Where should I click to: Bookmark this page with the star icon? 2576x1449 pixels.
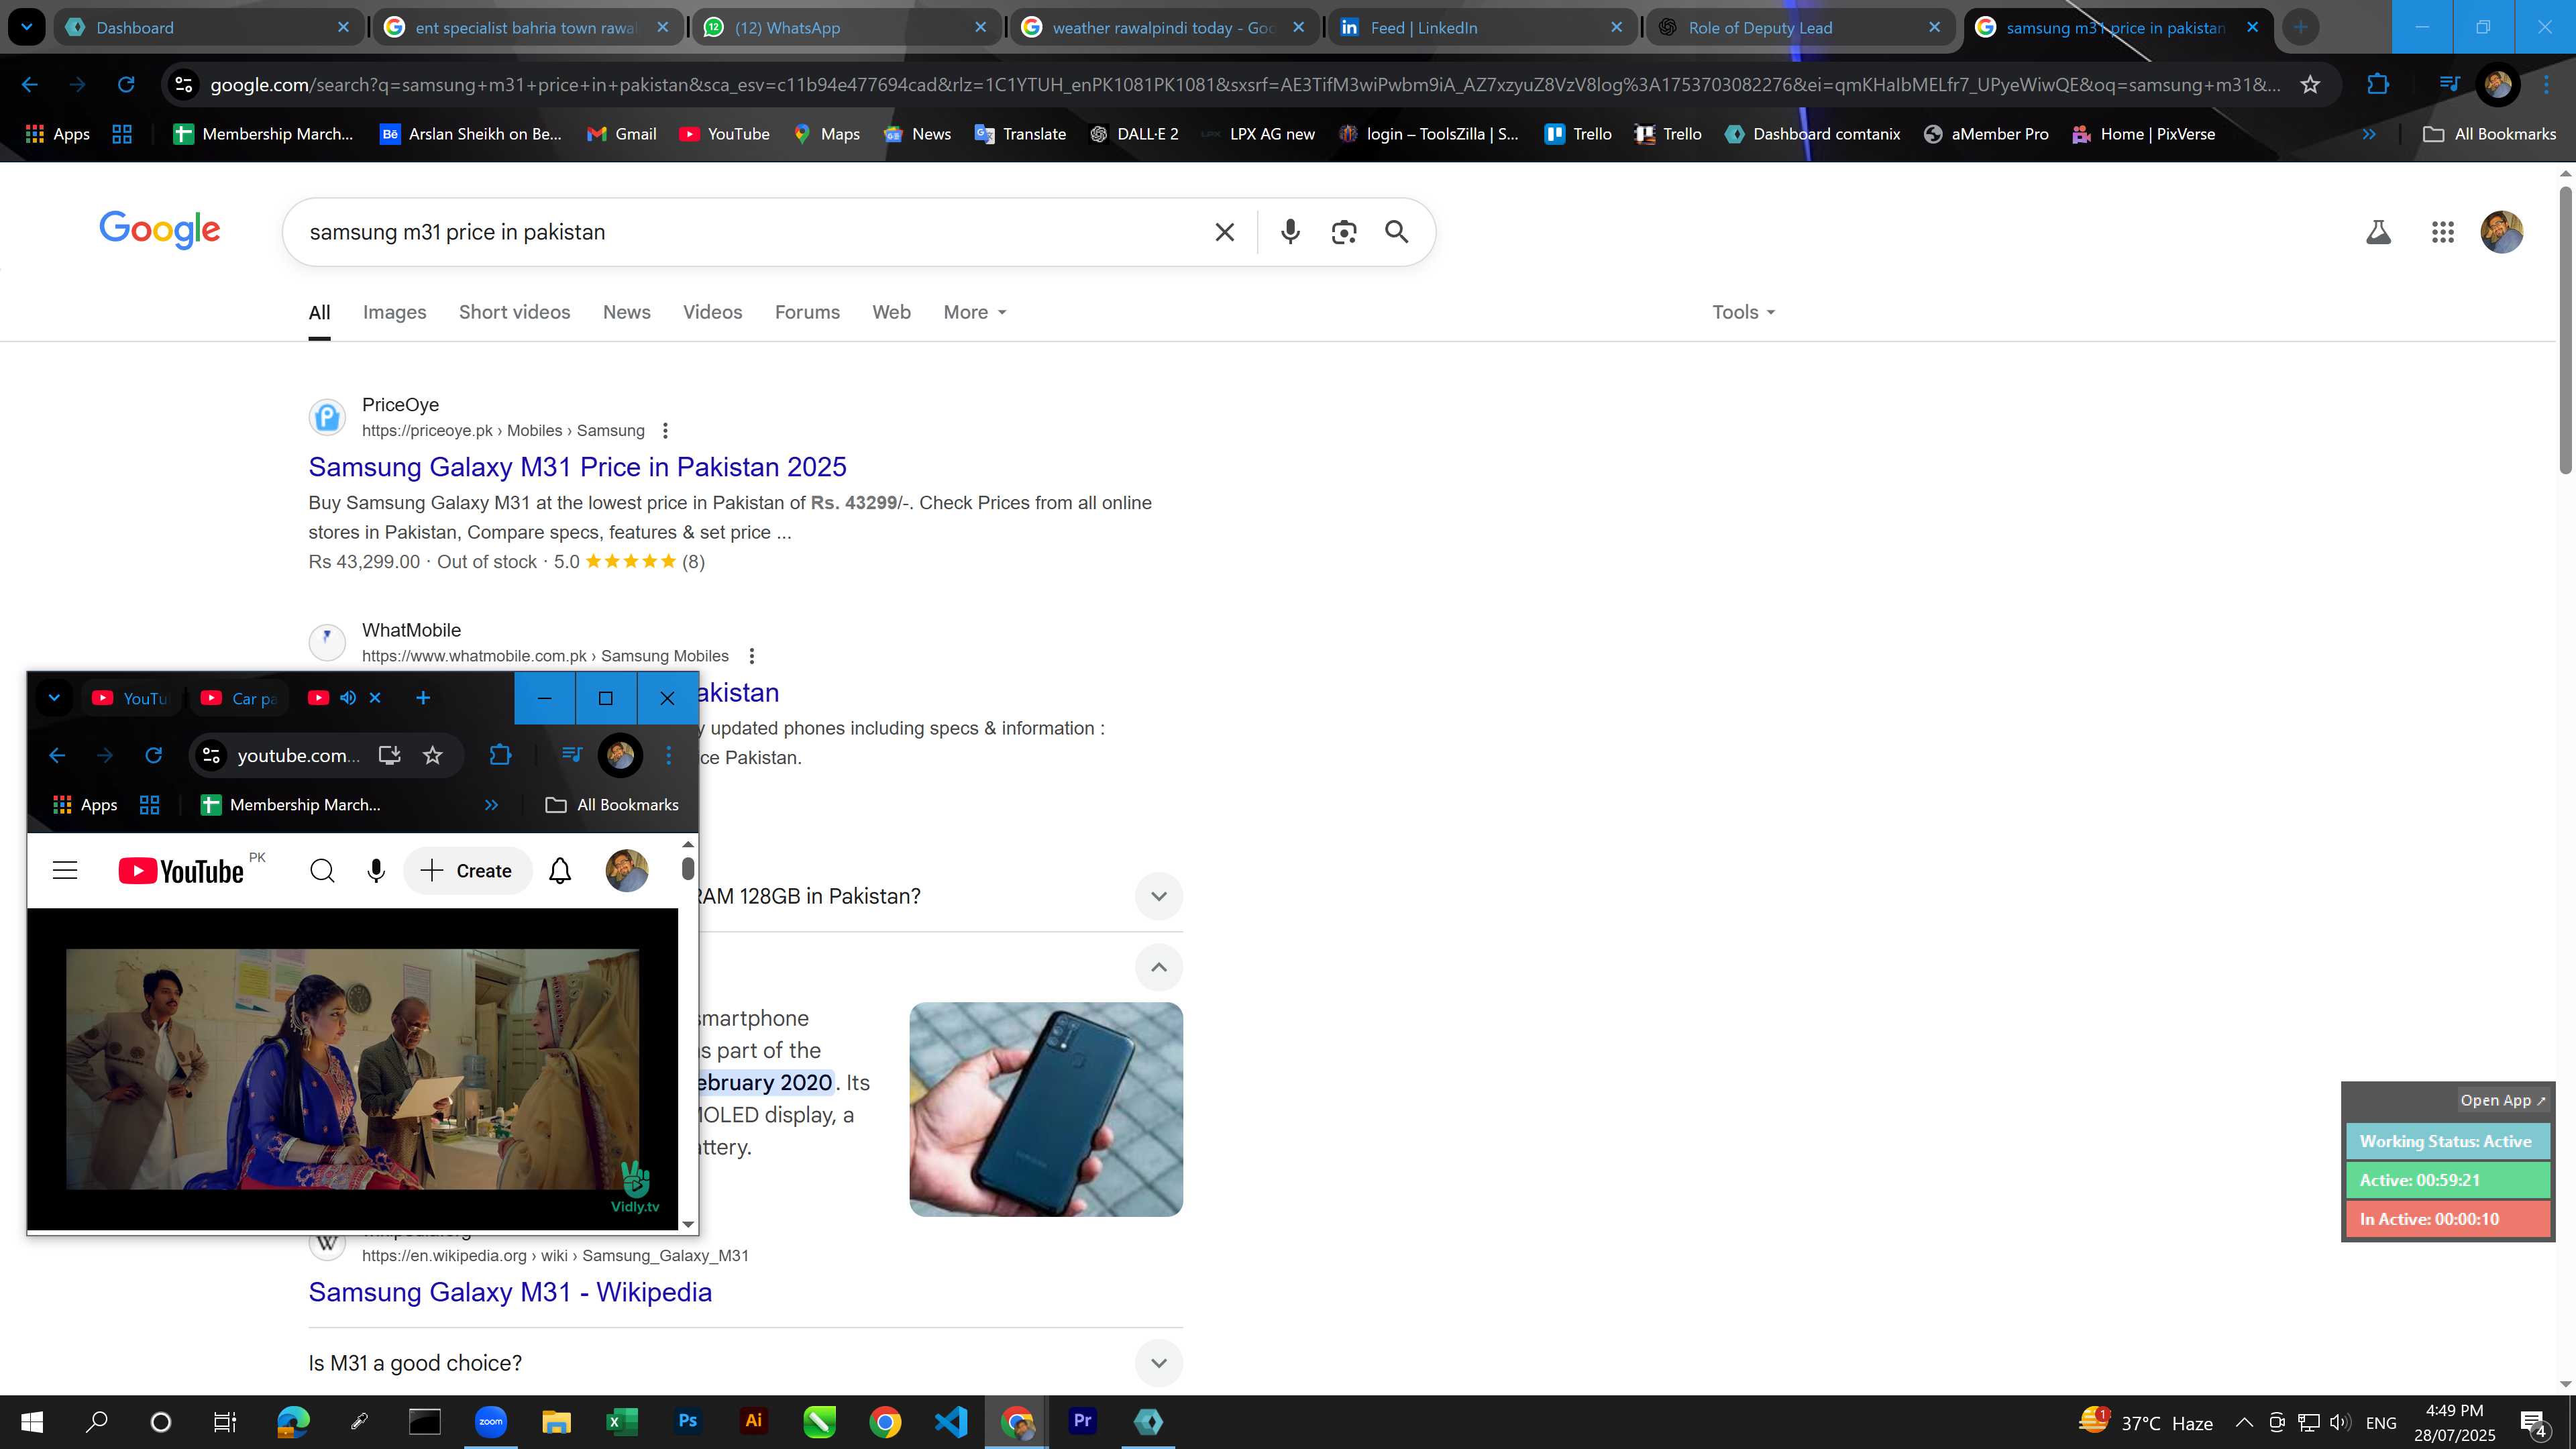click(x=2310, y=85)
